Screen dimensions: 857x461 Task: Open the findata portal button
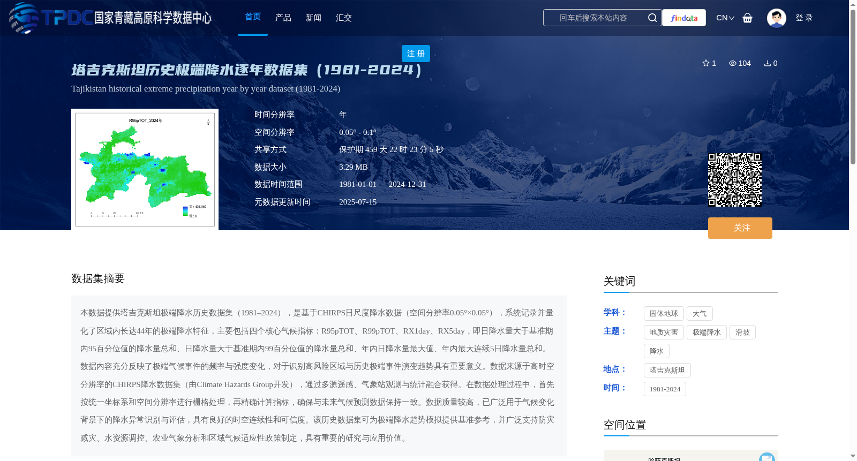click(x=684, y=18)
